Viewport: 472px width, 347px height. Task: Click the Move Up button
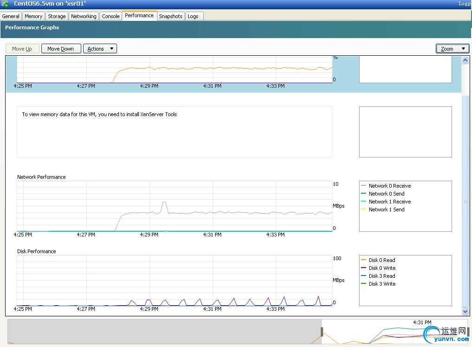click(22, 49)
